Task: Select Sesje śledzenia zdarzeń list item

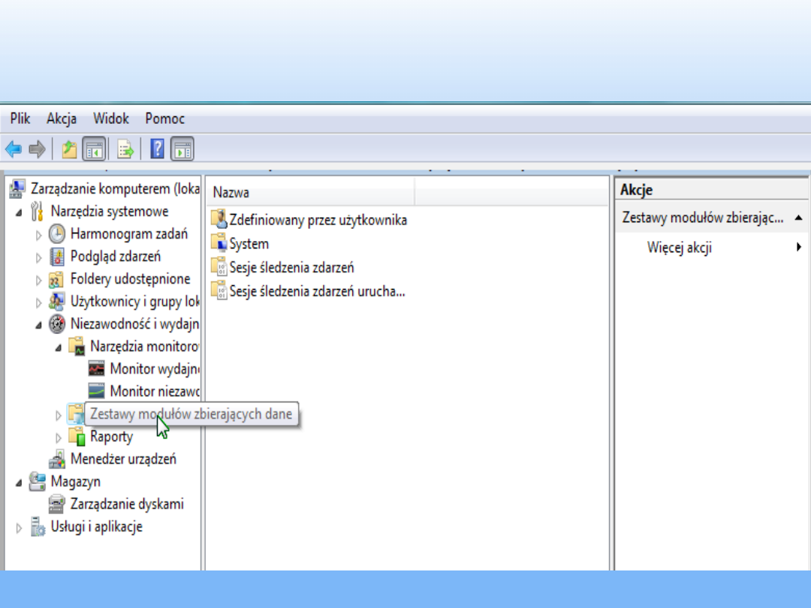Action: point(291,267)
